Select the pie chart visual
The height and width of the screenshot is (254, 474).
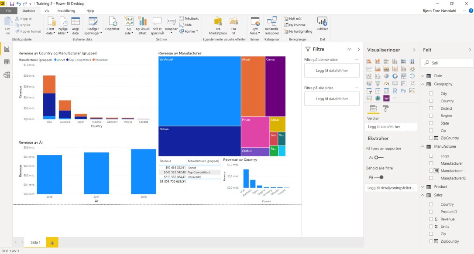click(x=386, y=76)
